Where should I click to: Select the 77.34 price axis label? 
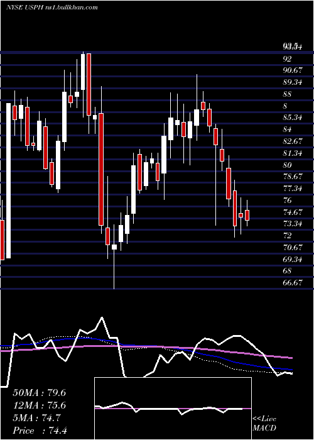pos(292,189)
